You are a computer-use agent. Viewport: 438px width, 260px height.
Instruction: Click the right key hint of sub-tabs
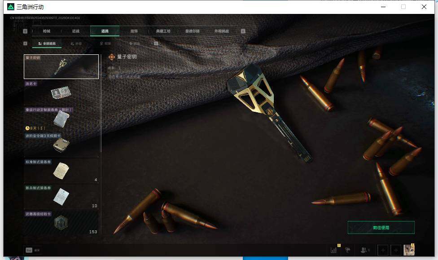(156, 43)
